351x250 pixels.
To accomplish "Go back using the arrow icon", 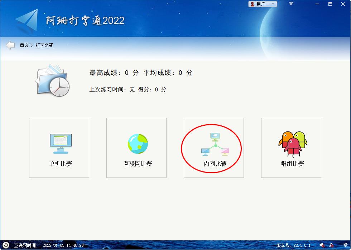I will click(x=10, y=45).
